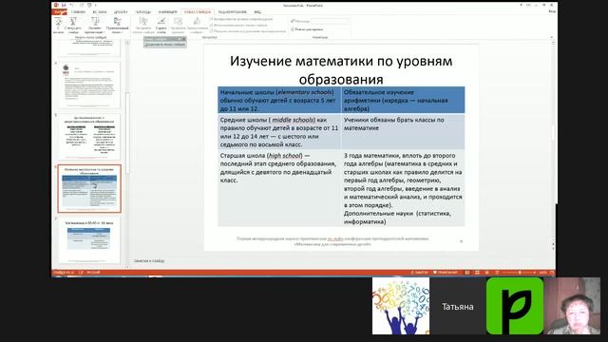Switch to the Insert (ВСТАВКА) ribbon tab
Viewport: 608px width, 342px height.
[x=100, y=12]
